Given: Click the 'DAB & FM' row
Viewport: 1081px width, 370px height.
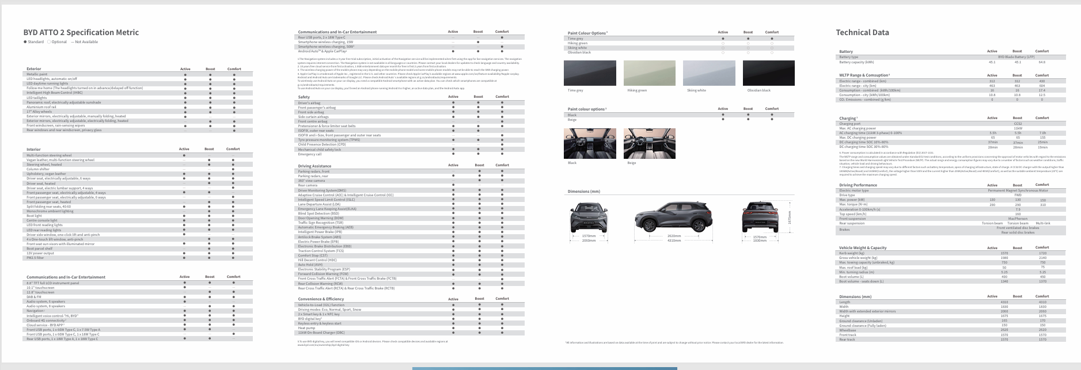Looking at the screenshot, I should coord(139,297).
